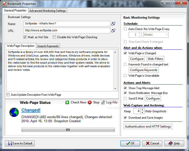189x151 pixels.
Task: Check Web-Page is Unavailable option
Action: [x=125, y=76]
